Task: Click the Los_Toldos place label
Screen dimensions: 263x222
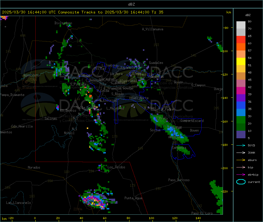Action: click(116, 167)
